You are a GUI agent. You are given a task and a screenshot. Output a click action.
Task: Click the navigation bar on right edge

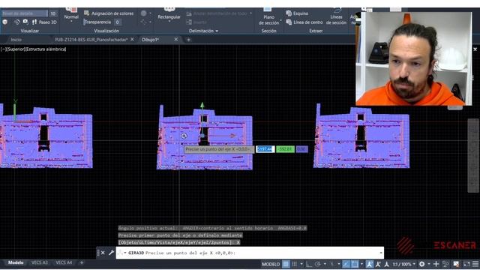[x=473, y=155]
